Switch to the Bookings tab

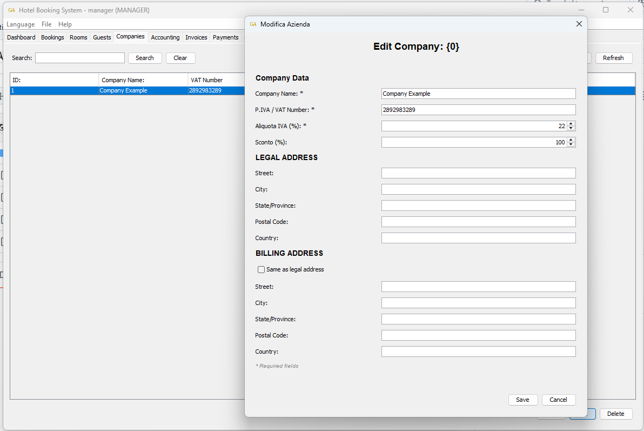coord(52,37)
